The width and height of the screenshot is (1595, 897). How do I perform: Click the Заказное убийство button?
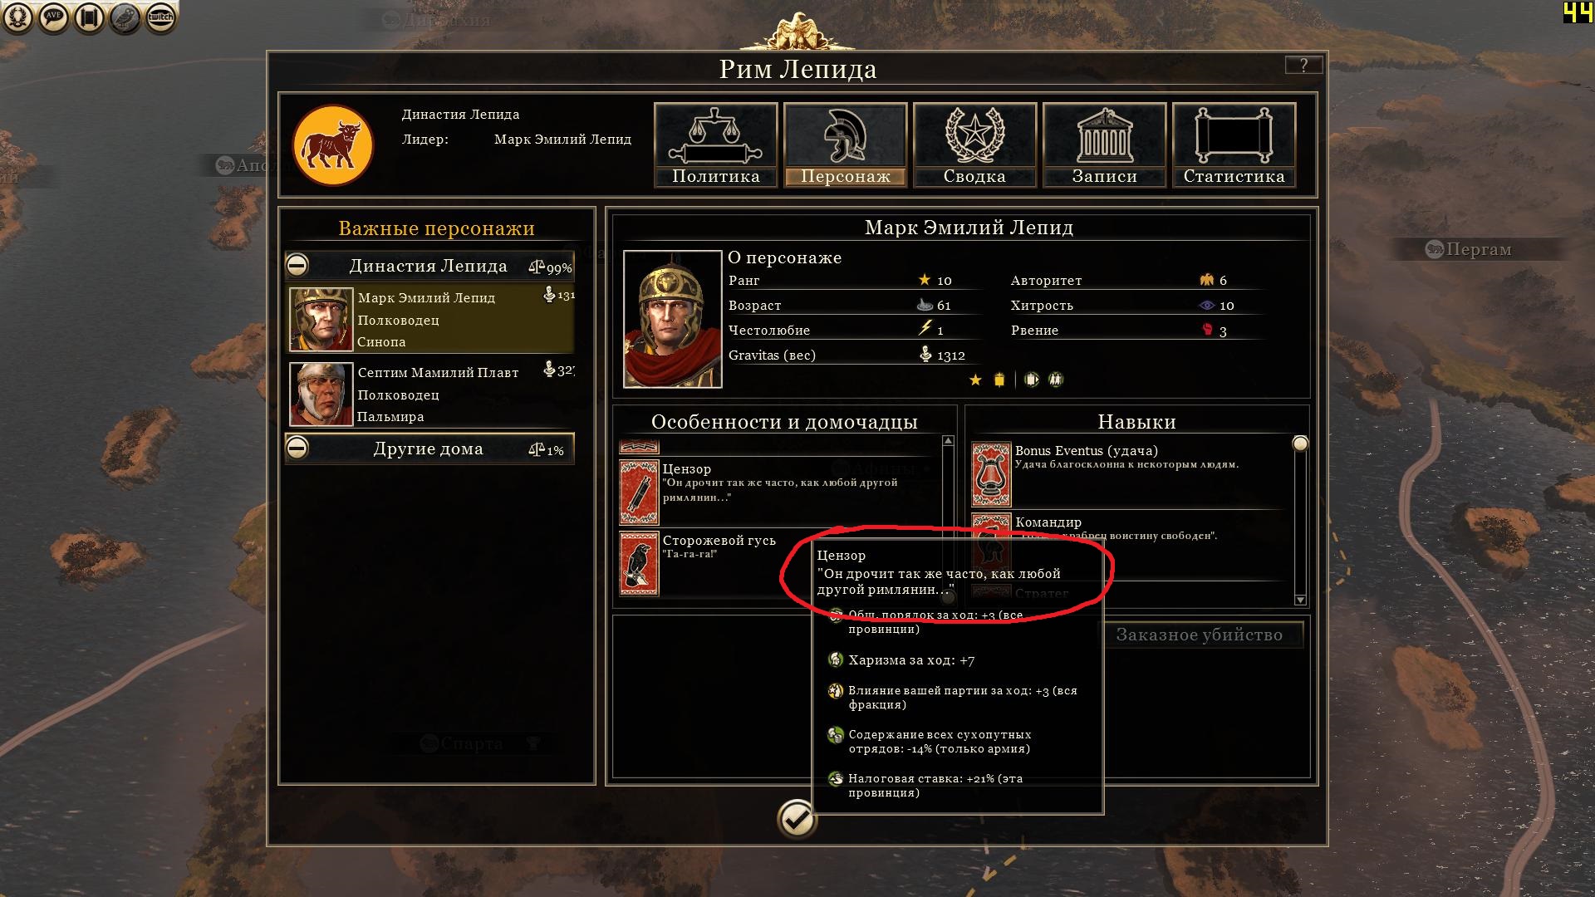(1199, 635)
